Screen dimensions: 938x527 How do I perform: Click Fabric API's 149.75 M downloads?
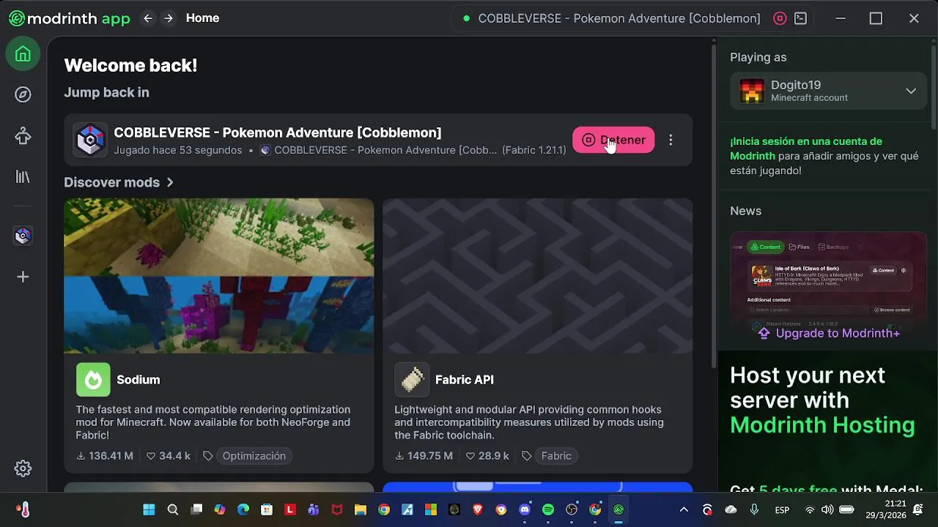point(424,456)
